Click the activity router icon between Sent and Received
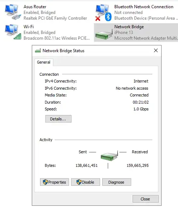 point(109,156)
